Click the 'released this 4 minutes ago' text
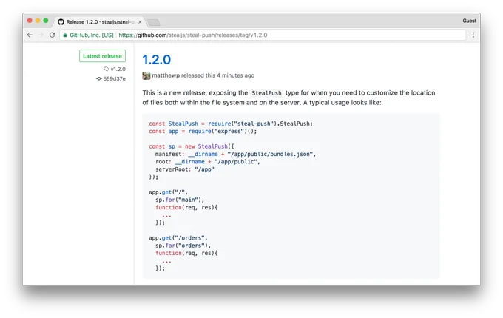This screenshot has height=318, width=503. pos(217,75)
